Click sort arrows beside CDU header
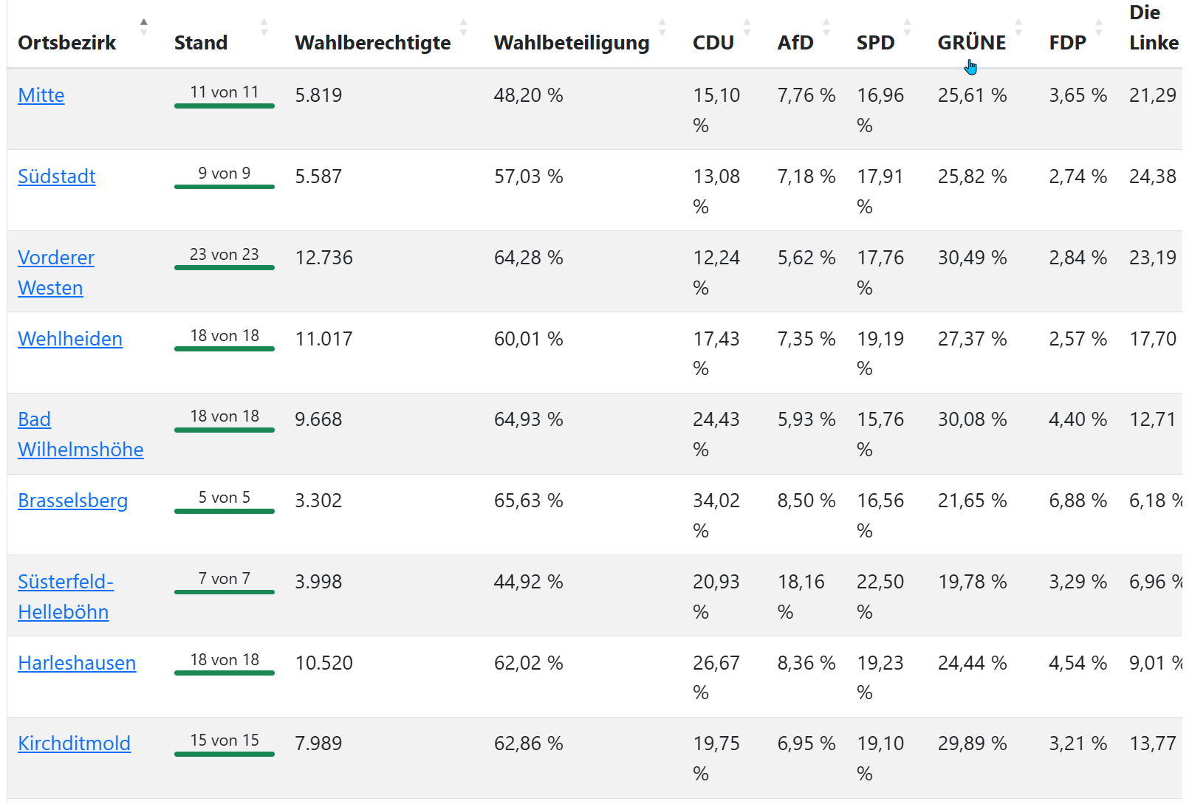1192x804 pixels. pos(747,27)
